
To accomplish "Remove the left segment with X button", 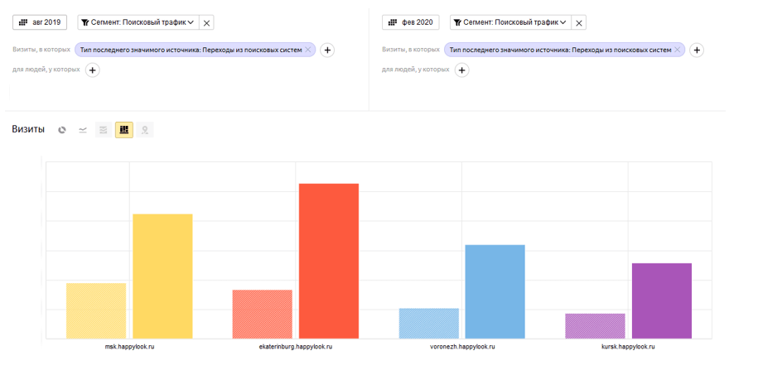I will tap(206, 22).
